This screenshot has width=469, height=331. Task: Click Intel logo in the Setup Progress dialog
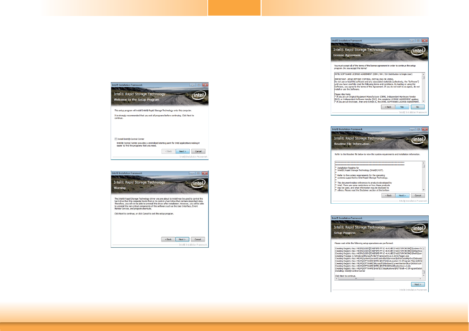pos(419,228)
